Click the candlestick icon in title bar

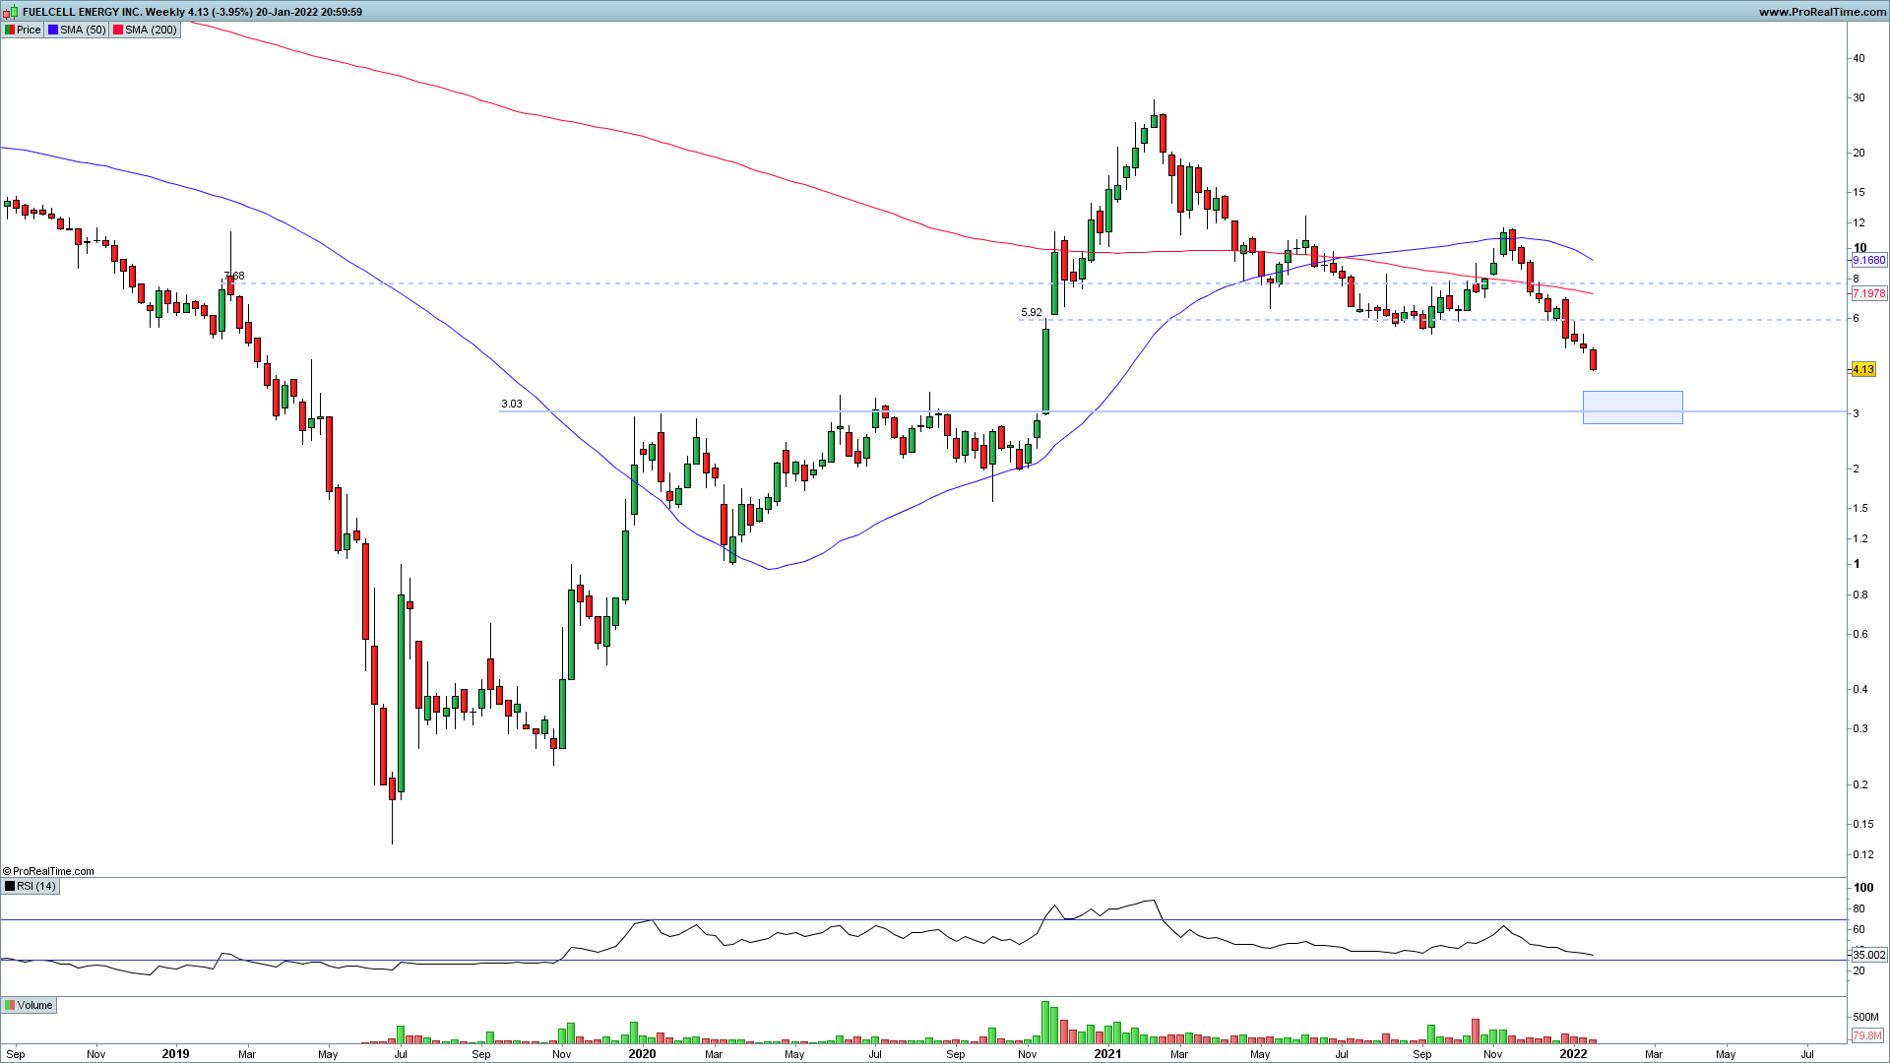12,12
